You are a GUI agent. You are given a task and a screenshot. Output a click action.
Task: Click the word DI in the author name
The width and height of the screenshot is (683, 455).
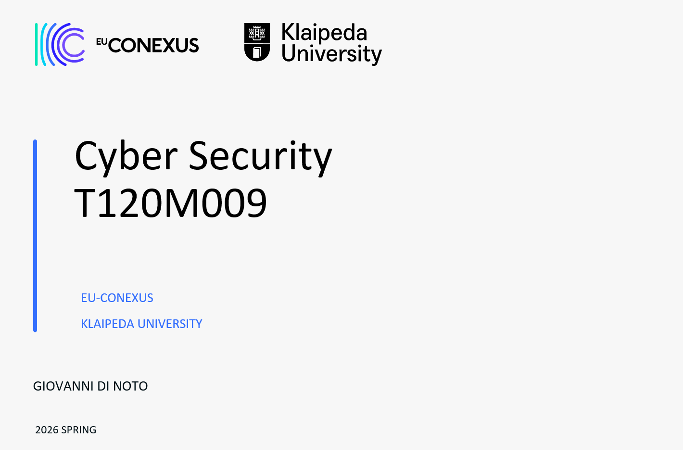coord(103,386)
